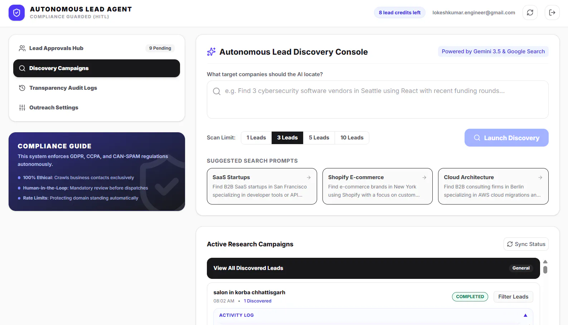This screenshot has height=325, width=568.
Task: Click the campaigns list scrollbar thumb
Action: point(545,270)
